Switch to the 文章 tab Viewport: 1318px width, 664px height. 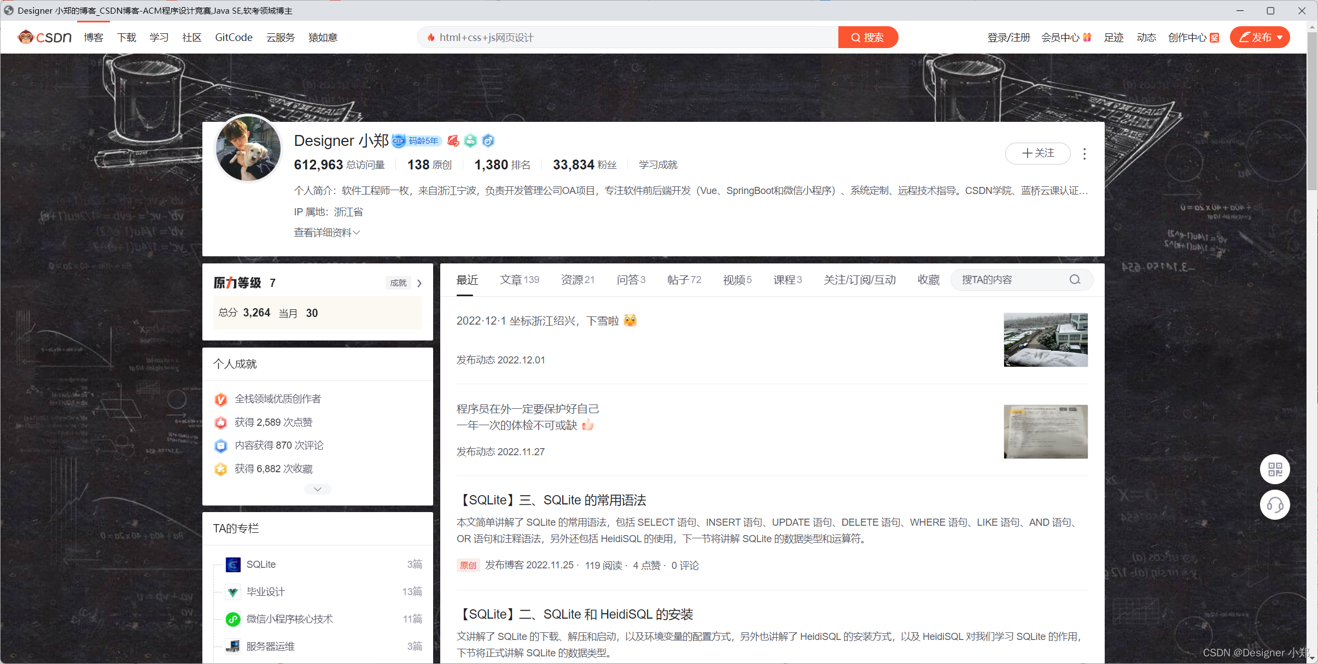point(519,280)
